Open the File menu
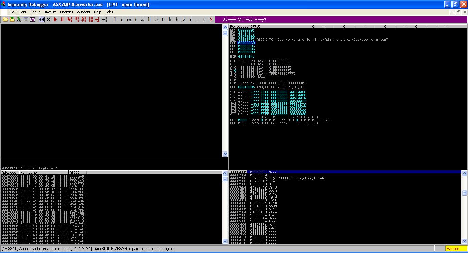Image resolution: width=468 pixels, height=253 pixels. pos(11,12)
